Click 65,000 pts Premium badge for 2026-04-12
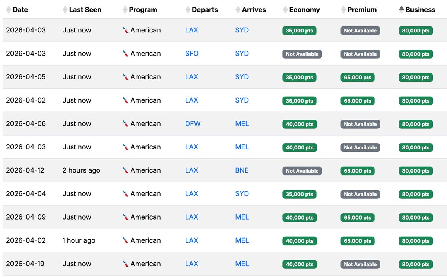 [x=358, y=171]
